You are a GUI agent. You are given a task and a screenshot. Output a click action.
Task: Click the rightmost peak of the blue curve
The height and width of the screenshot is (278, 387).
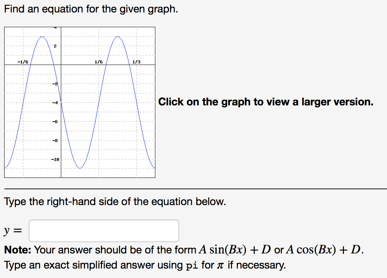click(x=118, y=36)
